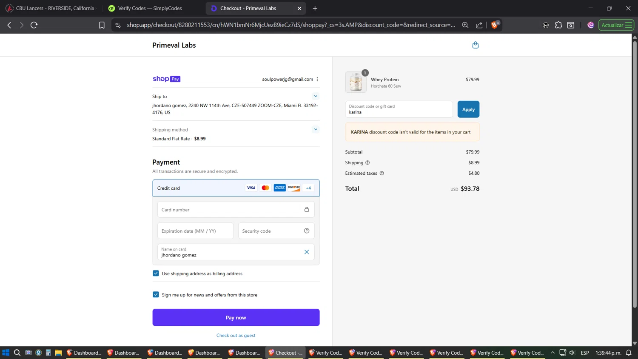Click the page vertical scrollbar

pos(635,174)
